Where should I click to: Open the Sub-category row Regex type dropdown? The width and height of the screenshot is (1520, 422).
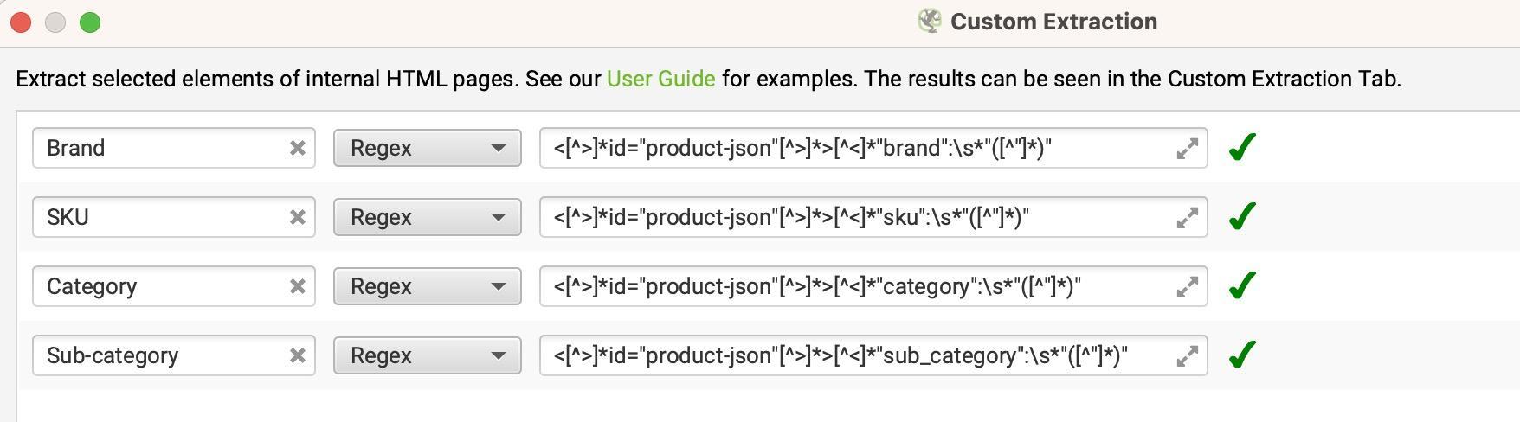click(x=427, y=355)
